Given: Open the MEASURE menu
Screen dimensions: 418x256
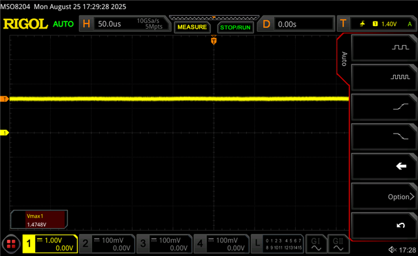Looking at the screenshot, I should tap(192, 27).
